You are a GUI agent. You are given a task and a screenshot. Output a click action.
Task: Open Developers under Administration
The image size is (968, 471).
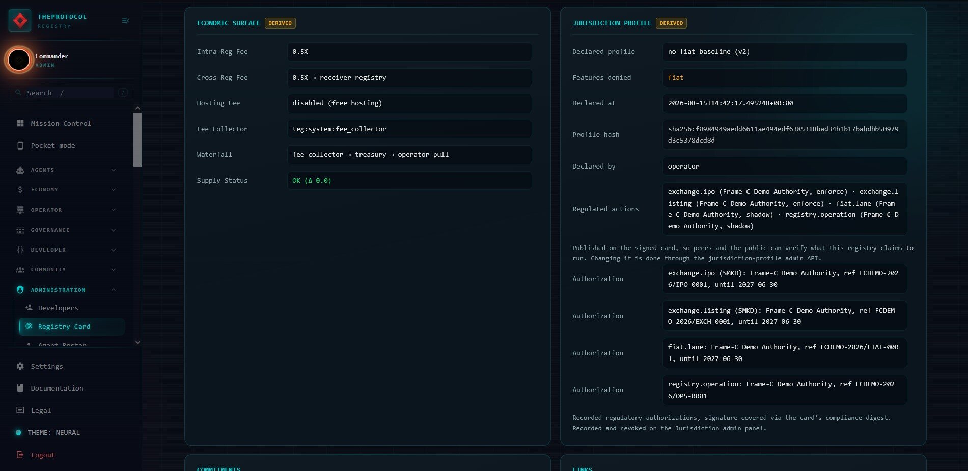tap(58, 308)
